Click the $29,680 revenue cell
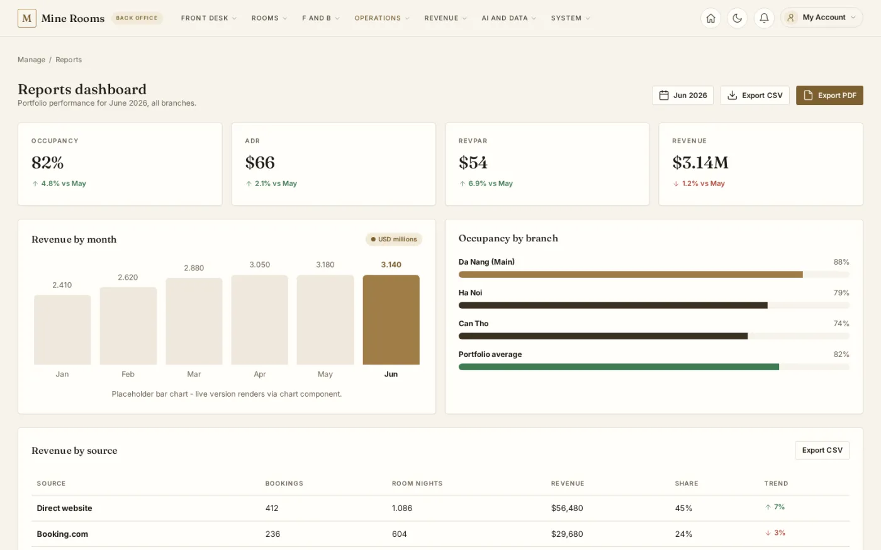The width and height of the screenshot is (881, 550). coord(567,534)
